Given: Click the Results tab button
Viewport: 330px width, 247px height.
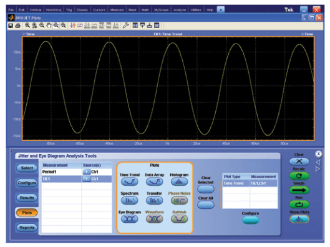Looking at the screenshot, I should coord(27,198).
